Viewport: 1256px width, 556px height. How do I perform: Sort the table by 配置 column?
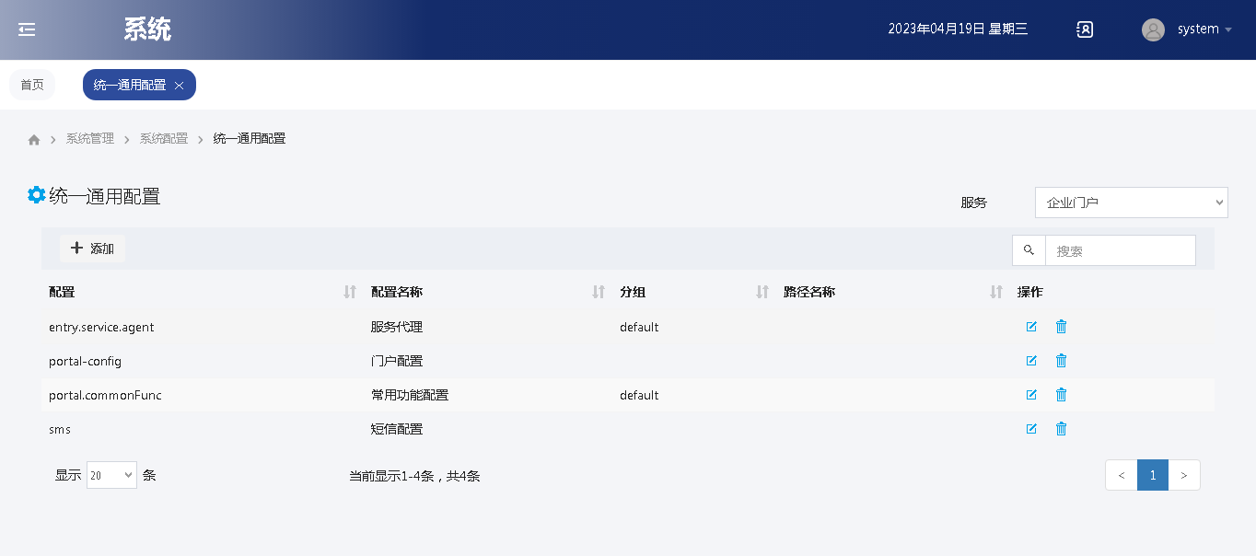(x=349, y=292)
